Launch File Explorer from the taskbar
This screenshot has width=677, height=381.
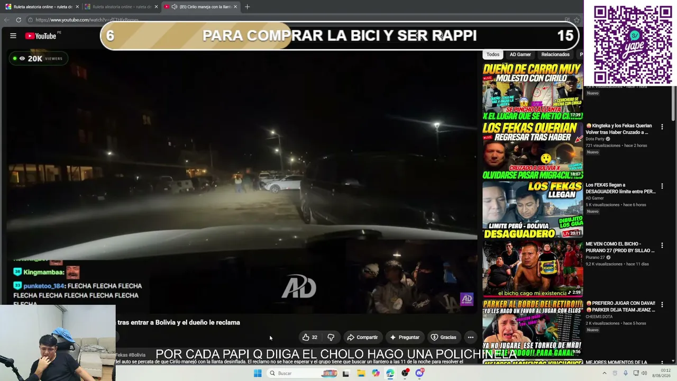coord(361,373)
